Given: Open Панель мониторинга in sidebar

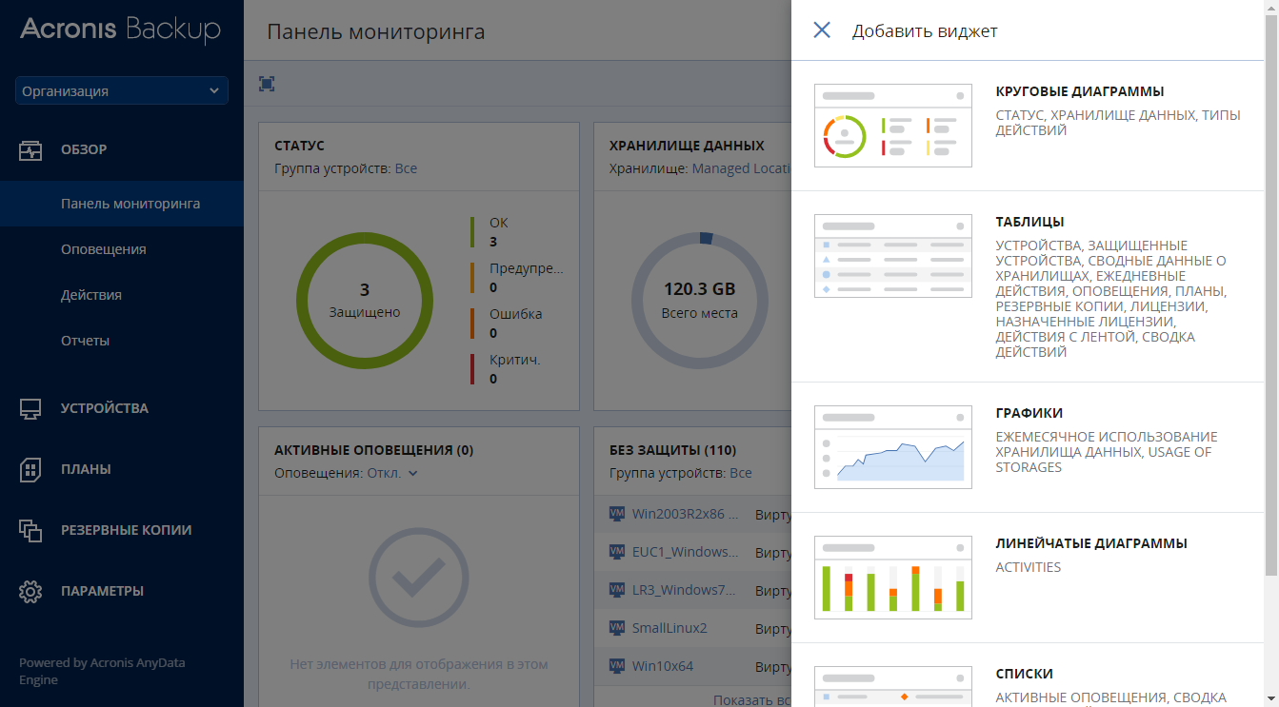Looking at the screenshot, I should [x=122, y=204].
